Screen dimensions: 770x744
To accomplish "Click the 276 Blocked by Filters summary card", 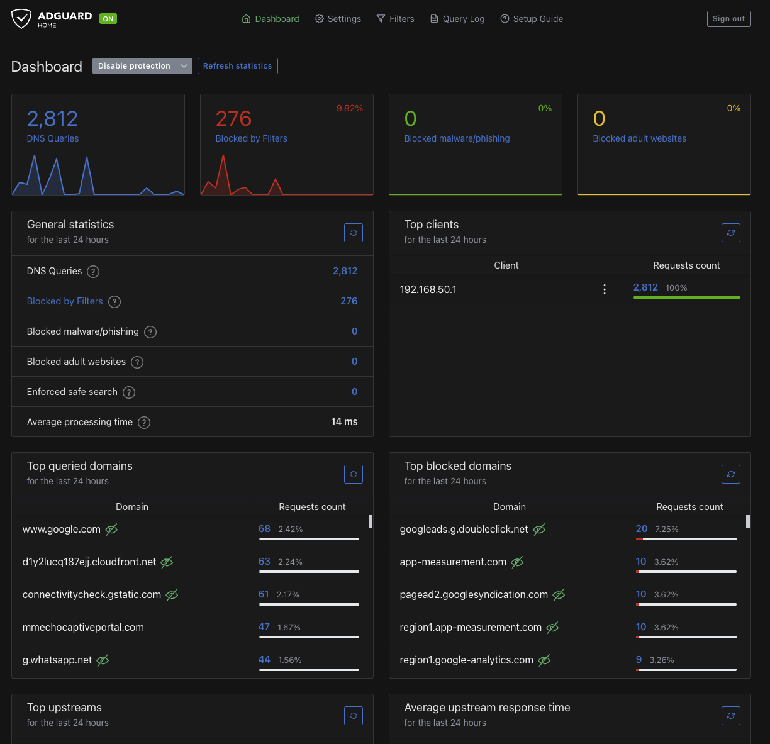I will (x=287, y=145).
